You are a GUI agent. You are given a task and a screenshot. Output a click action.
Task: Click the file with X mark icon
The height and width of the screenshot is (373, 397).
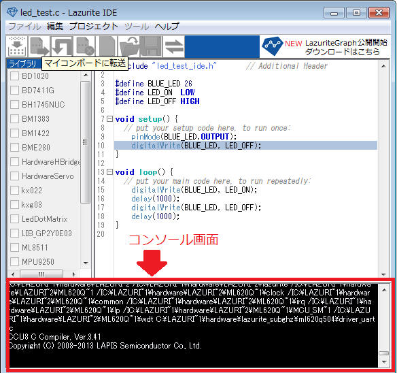point(84,46)
